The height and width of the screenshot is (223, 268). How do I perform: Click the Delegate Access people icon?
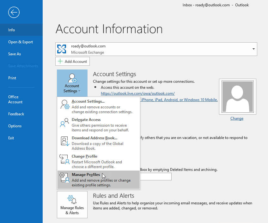(x=64, y=123)
